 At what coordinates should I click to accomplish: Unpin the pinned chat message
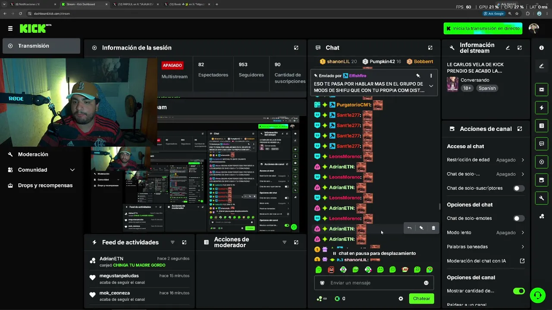click(418, 76)
